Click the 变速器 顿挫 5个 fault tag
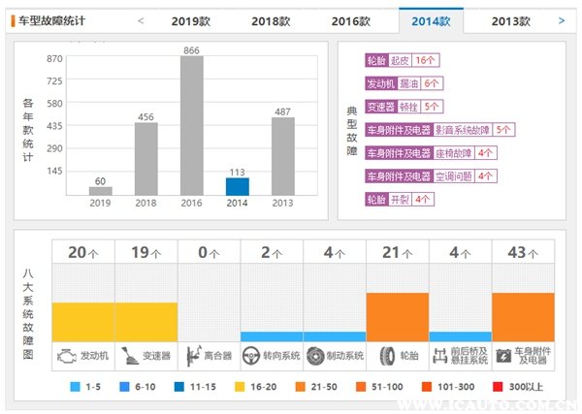The width and height of the screenshot is (582, 414). (404, 107)
